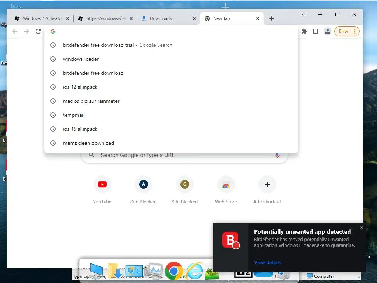This screenshot has width=377, height=283.
Task: Select memz clean download suggestion
Action: pyautogui.click(x=171, y=143)
